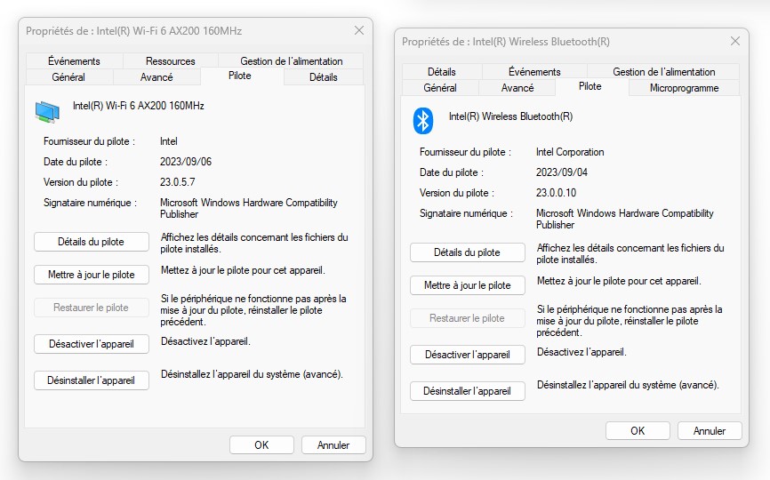Switch to Avancé tab in Bluetooth dialog

[x=517, y=88]
